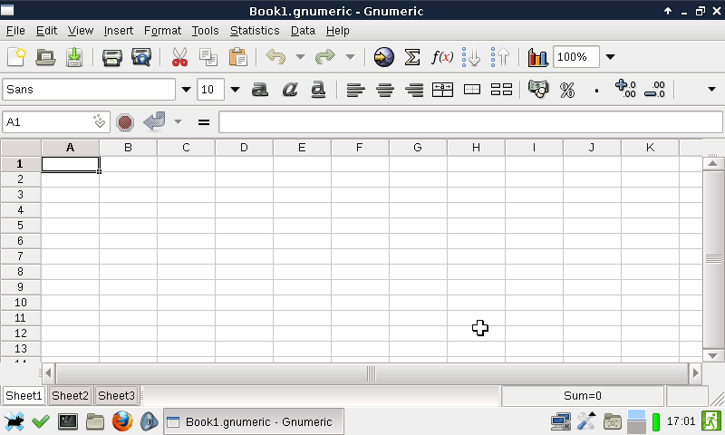Click the Insert Hyperlink globe icon
This screenshot has height=435, width=725.
[383, 57]
